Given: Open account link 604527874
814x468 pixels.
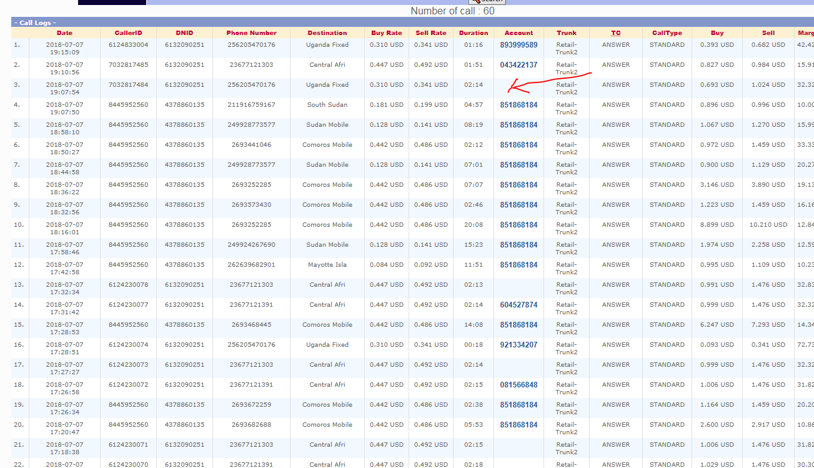Looking at the screenshot, I should (x=519, y=305).
